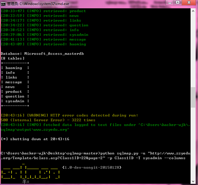Click 'retrieved: info' log line
This screenshot has width=198, height=185.
click(x=40, y=30)
